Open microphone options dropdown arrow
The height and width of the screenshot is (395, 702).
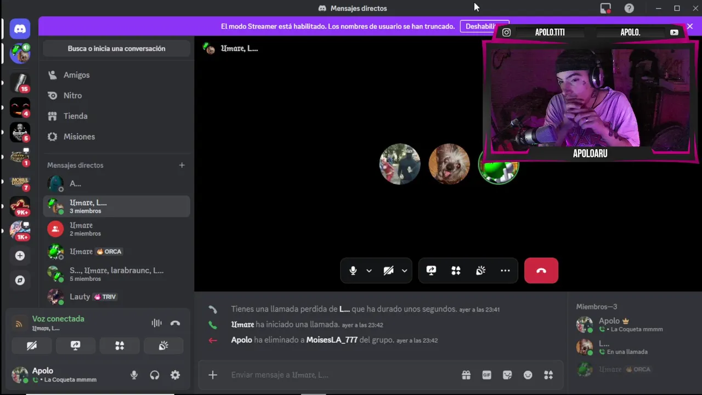(369, 270)
